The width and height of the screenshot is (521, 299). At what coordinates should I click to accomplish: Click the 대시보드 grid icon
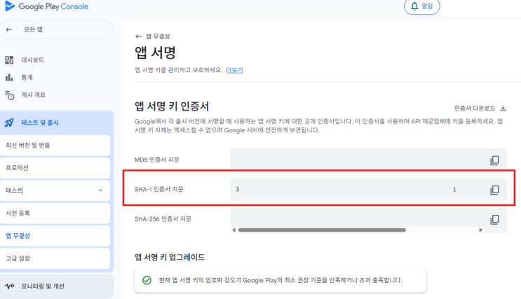click(9, 60)
